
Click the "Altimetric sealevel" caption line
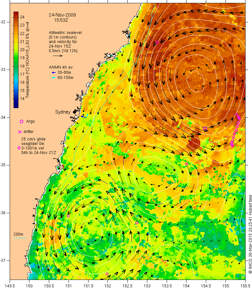[65, 32]
